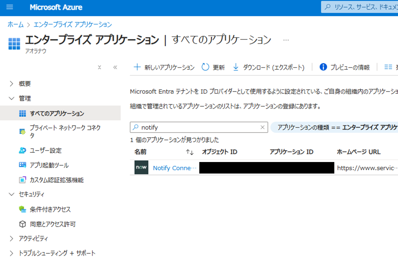Viewport: 398px width, 278px height.
Task: Click the download arrow icon
Action: [x=236, y=67]
